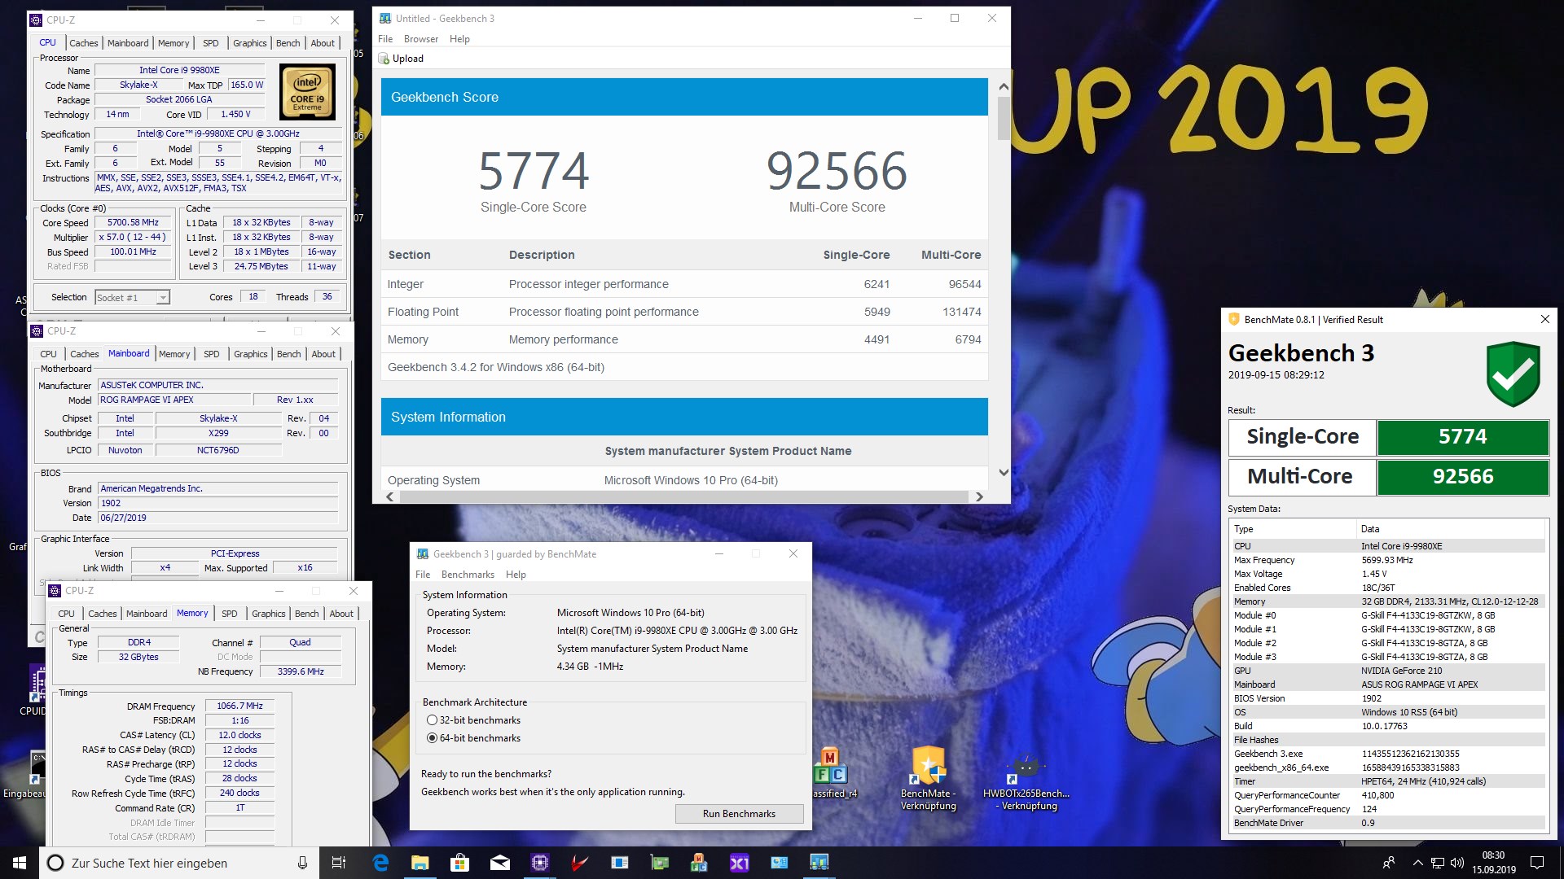1564x879 pixels.
Task: Open the Action Center notifications icon
Action: click(1537, 863)
